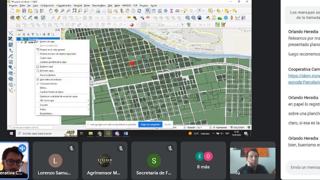Expand the Estilos submenu entry
Screen dimensions: 320x180
point(43,109)
